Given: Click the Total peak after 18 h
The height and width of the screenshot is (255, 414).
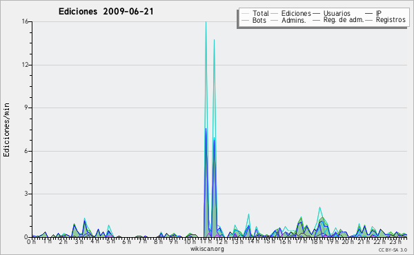Looking at the screenshot, I should pos(319,207).
